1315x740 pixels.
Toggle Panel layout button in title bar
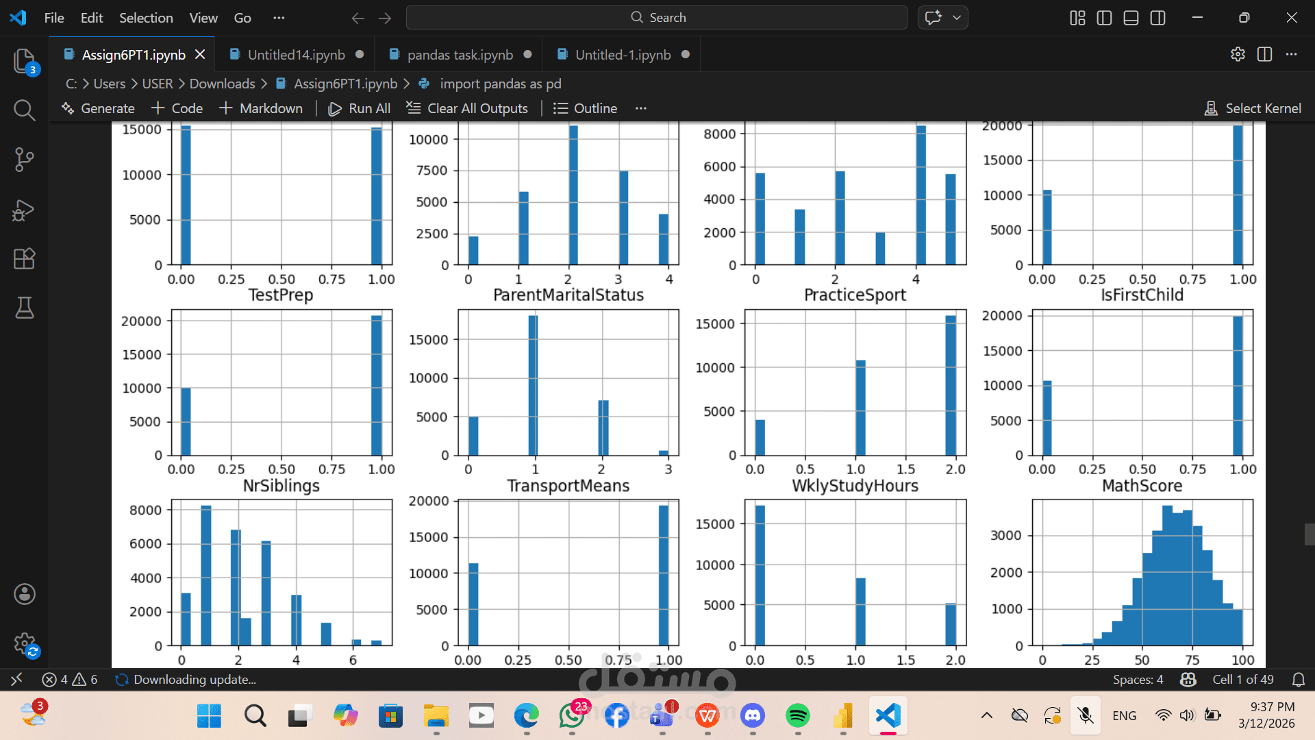[x=1131, y=18]
